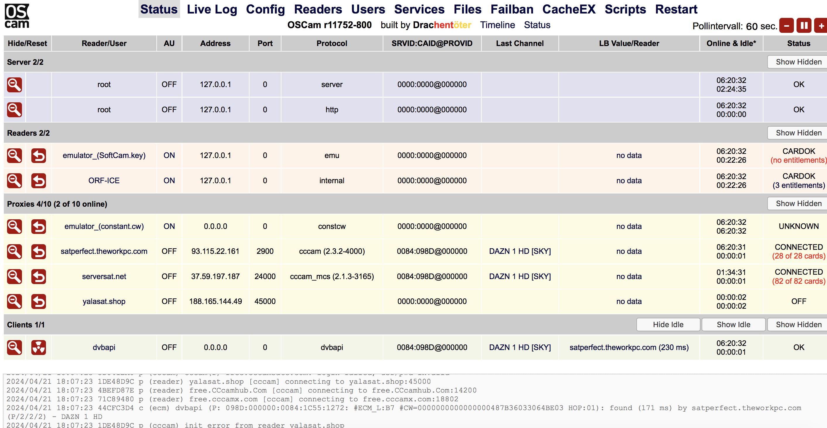Screen dimensions: 827x428
Task: Hide the emulator_(constant.cw) proxy
Action: (14, 227)
